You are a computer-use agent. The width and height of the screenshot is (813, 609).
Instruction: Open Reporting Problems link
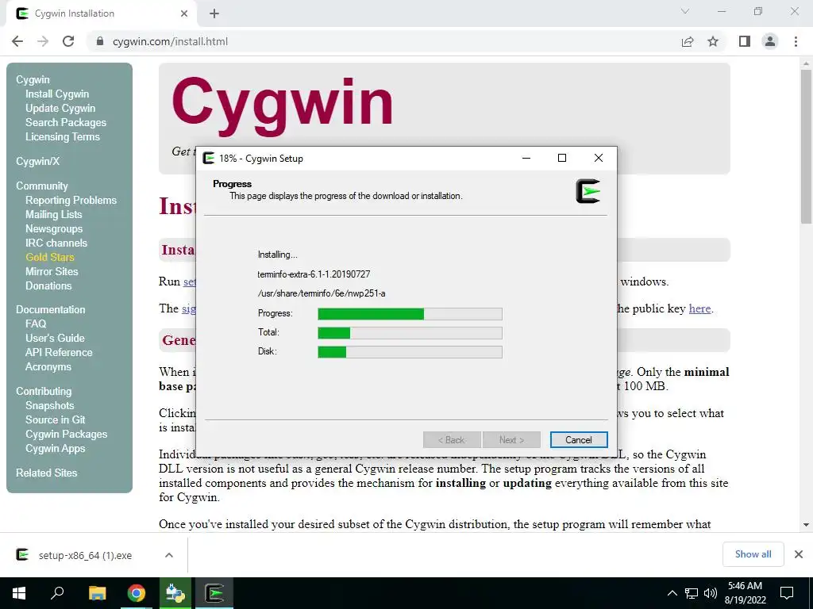[71, 200]
